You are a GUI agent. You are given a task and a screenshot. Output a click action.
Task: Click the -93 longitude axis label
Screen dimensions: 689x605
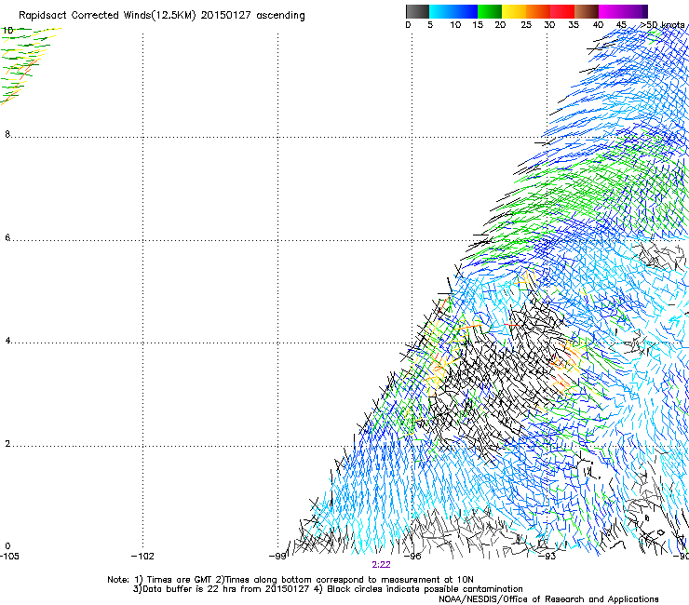[x=547, y=557]
